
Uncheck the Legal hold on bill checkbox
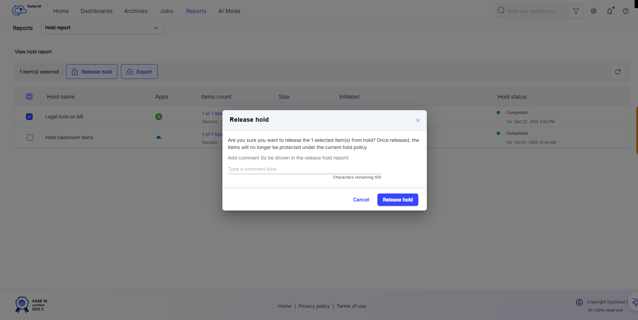pyautogui.click(x=29, y=117)
